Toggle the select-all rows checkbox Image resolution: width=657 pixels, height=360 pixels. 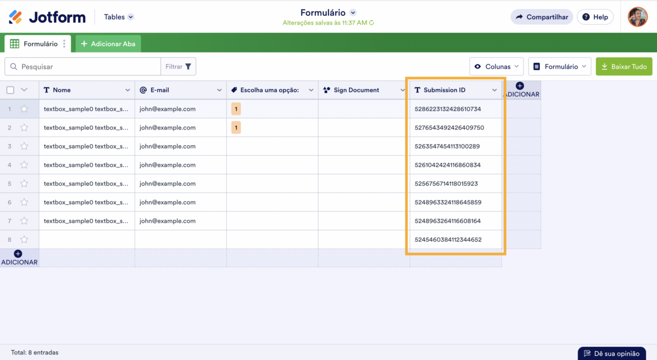[10, 90]
